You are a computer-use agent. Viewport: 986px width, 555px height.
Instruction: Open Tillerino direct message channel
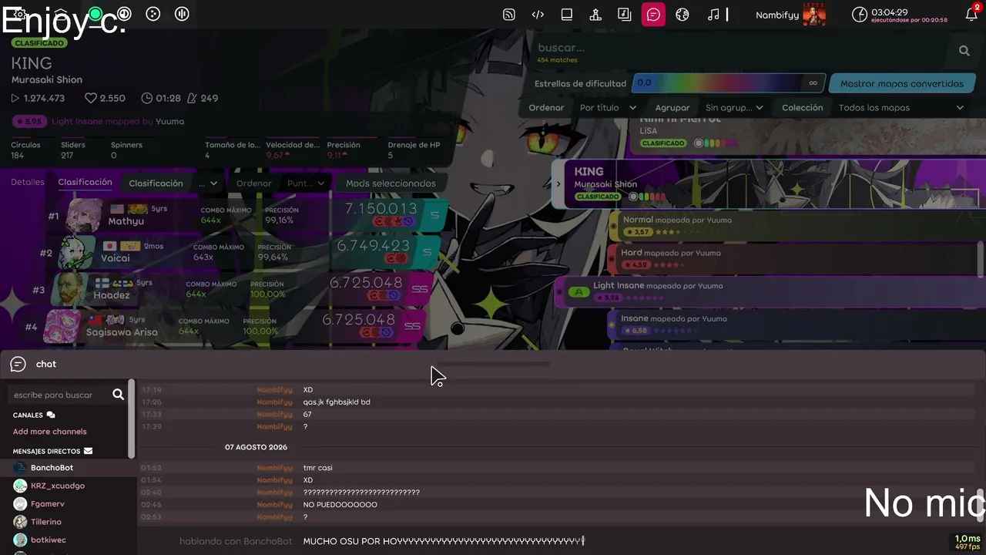68,522
